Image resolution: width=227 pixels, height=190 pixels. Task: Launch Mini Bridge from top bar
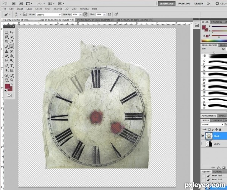[21, 3]
